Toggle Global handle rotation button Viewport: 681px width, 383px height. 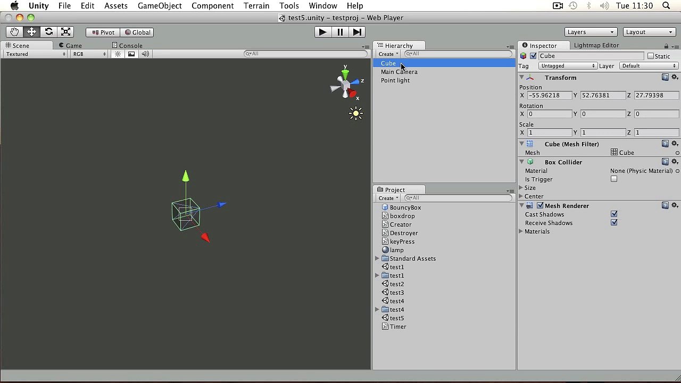(x=138, y=32)
